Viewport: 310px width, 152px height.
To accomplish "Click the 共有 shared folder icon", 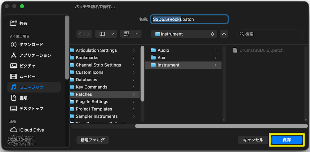I will tap(13, 23).
